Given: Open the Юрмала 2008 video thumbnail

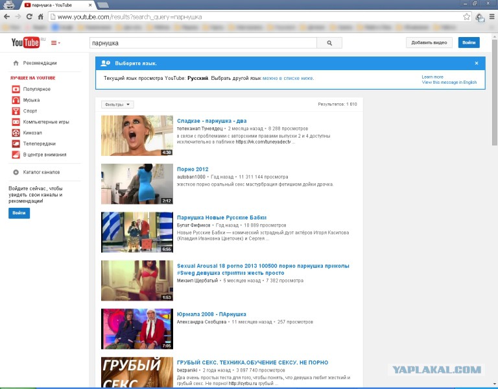Looking at the screenshot, I should [x=137, y=329].
